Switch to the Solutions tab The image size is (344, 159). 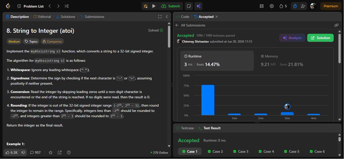[x=65, y=17]
